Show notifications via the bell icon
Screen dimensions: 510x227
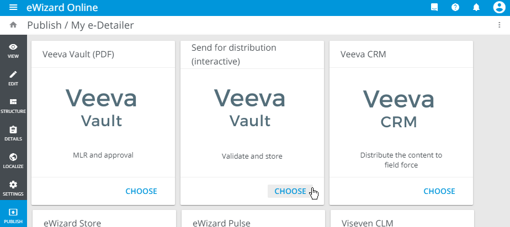coord(476,8)
